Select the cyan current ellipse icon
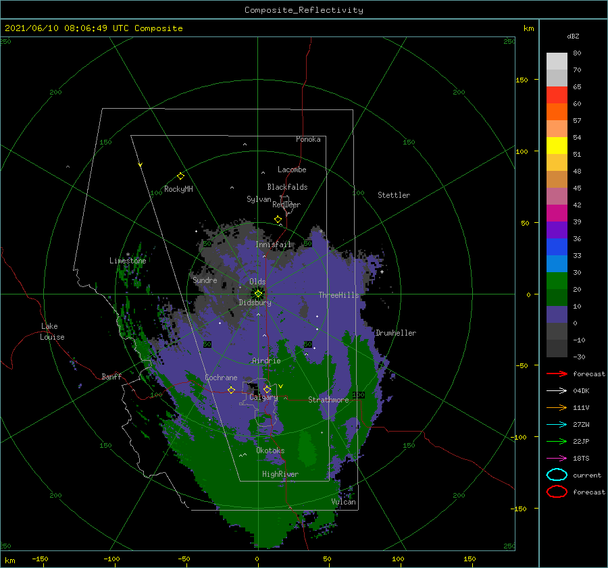This screenshot has width=608, height=568. pyautogui.click(x=557, y=475)
